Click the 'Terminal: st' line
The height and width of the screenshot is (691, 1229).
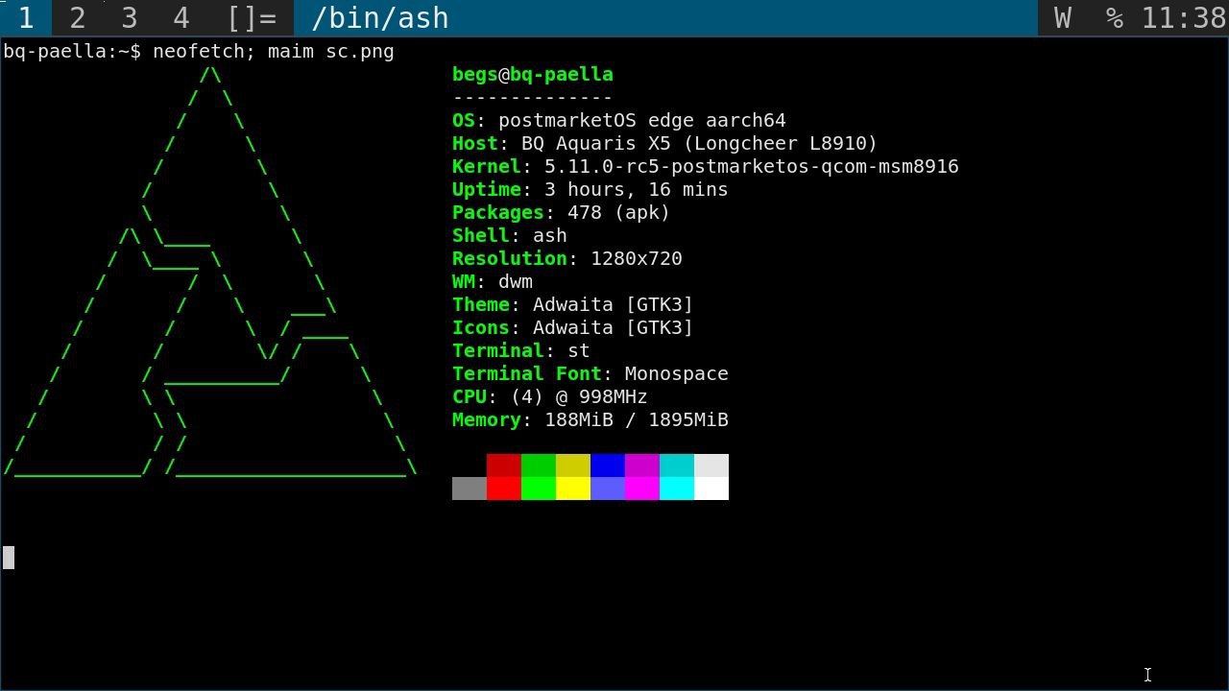[x=521, y=350]
